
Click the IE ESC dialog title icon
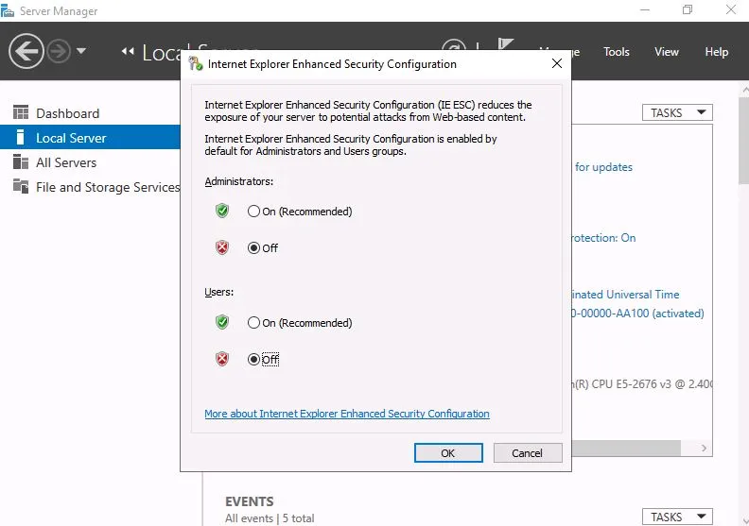(196, 64)
